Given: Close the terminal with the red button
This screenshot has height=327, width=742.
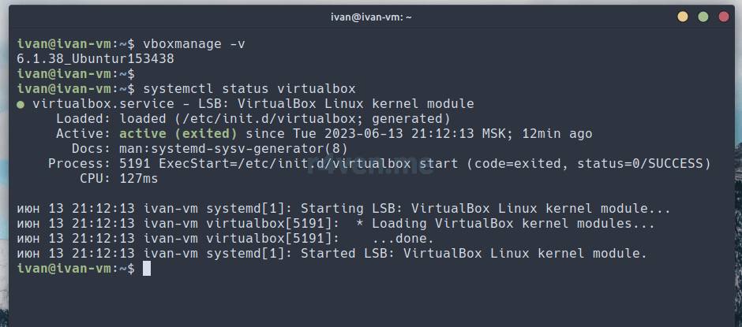Looking at the screenshot, I should (721, 17).
